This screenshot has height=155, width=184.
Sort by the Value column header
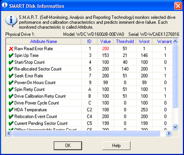click(105, 41)
